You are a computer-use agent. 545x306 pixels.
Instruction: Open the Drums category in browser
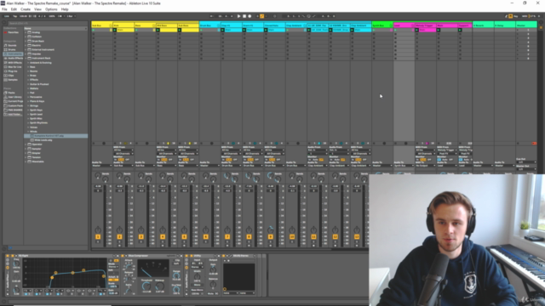(x=12, y=49)
